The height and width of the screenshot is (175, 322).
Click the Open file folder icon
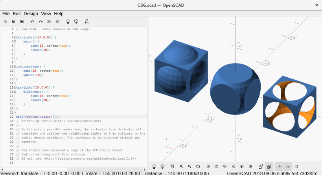click(x=13, y=22)
